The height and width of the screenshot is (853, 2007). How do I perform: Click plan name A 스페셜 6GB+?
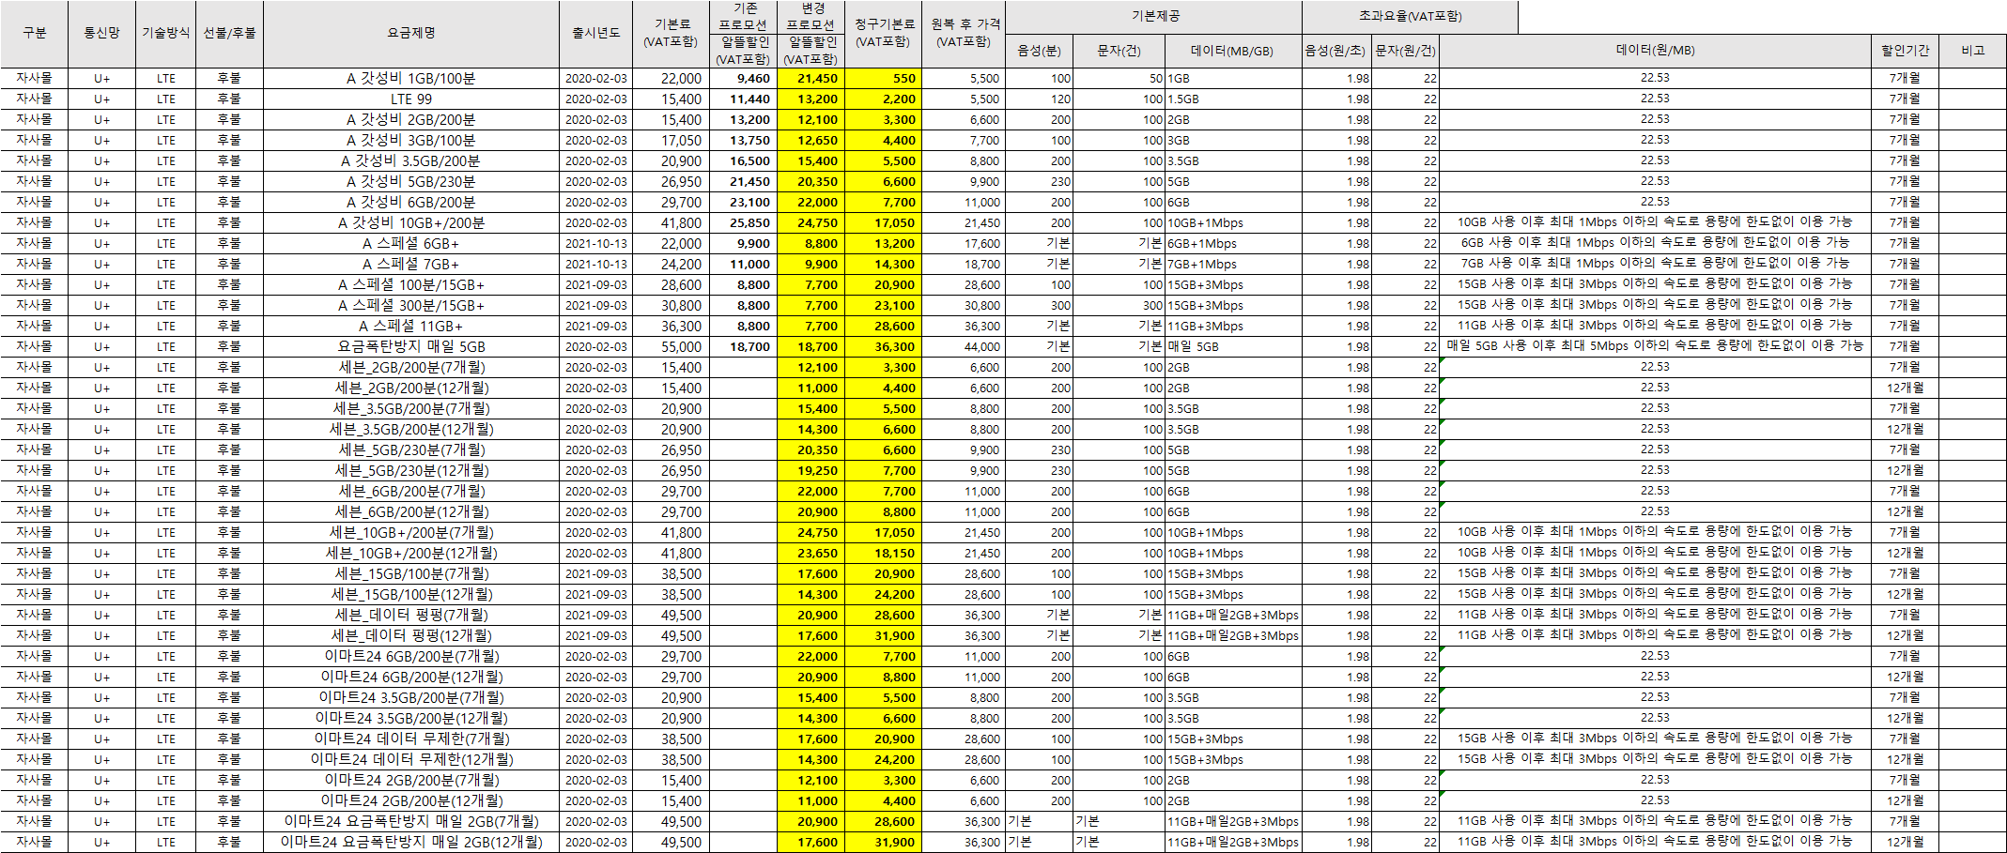click(x=411, y=244)
